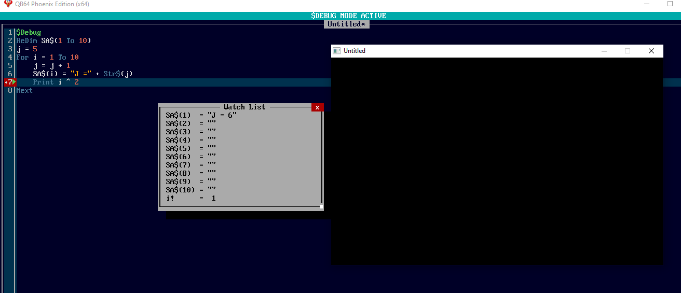Click the QB64 Phoenix Edition app icon

coord(7,4)
